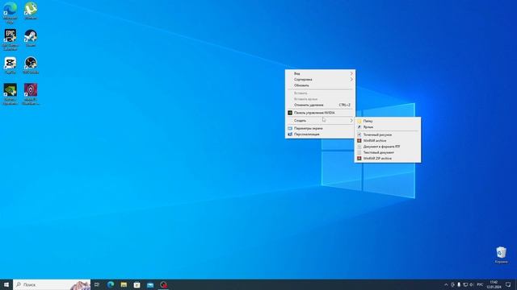517x290 pixels.
Task: Switch the РУС input language indicator
Action: (480, 284)
